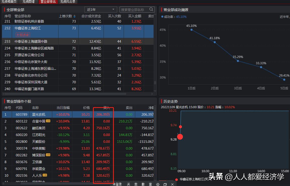
Task: Select stock code 002336
Action: click(21, 175)
